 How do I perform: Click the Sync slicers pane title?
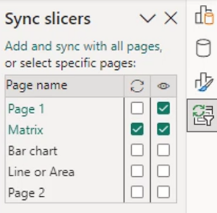pos(48,19)
